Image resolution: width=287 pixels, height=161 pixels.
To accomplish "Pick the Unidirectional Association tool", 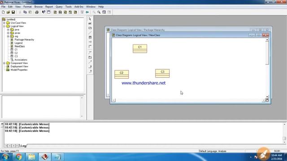I will tap(90, 47).
